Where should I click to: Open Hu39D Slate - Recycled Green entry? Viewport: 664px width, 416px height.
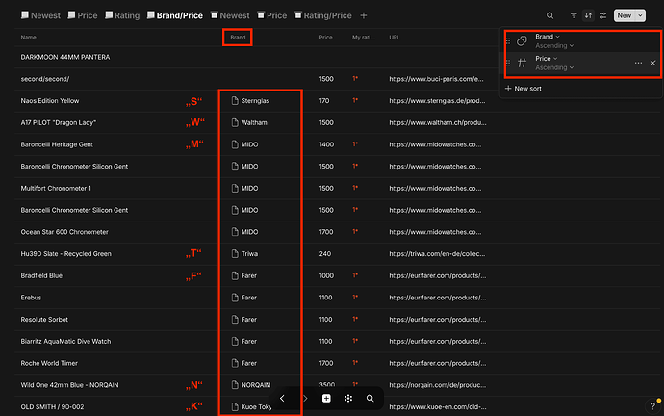point(66,254)
